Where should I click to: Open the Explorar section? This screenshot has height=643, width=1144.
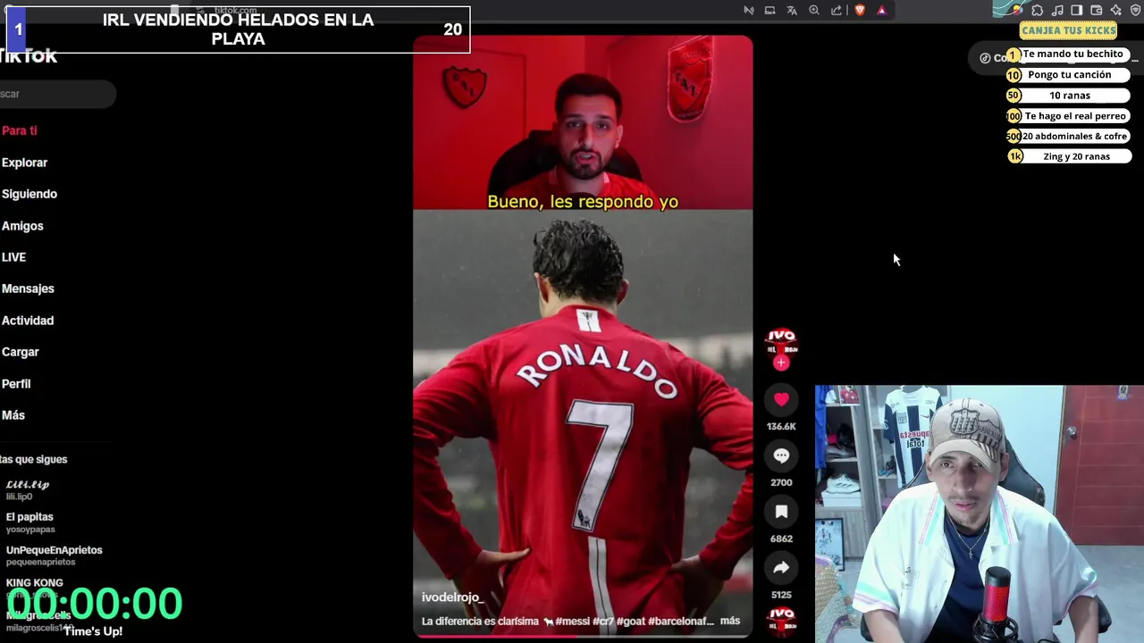click(x=24, y=163)
